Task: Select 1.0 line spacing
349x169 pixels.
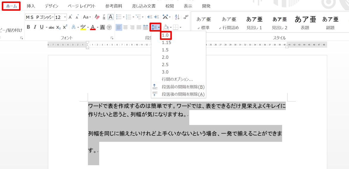Action: tap(178, 35)
